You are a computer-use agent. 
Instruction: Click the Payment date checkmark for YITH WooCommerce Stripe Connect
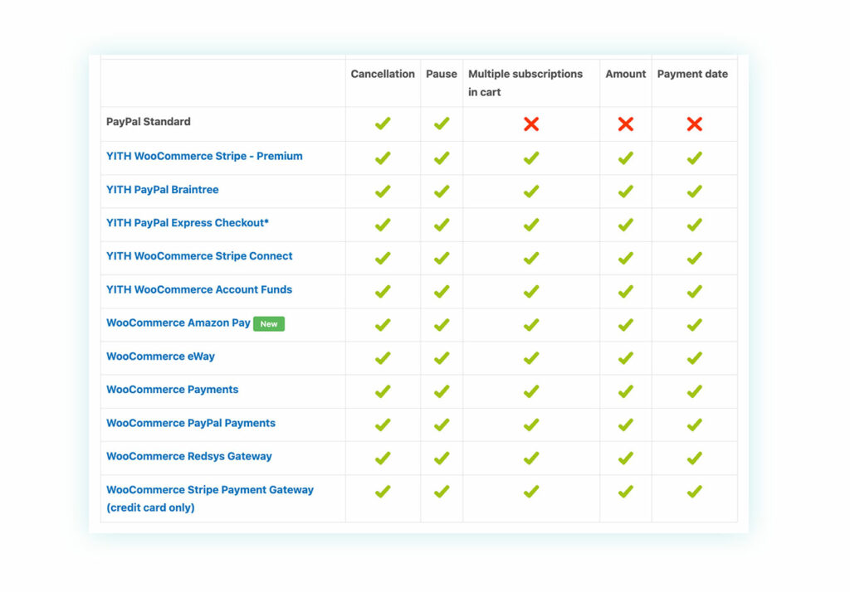(x=693, y=257)
